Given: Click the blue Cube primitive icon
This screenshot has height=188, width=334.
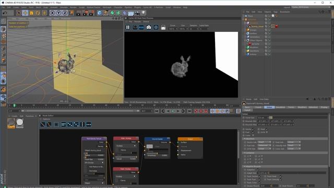Looking at the screenshot, I should (x=100, y=13).
